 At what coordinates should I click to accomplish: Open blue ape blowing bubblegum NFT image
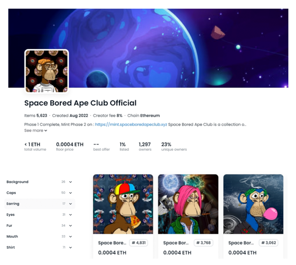click(253, 204)
